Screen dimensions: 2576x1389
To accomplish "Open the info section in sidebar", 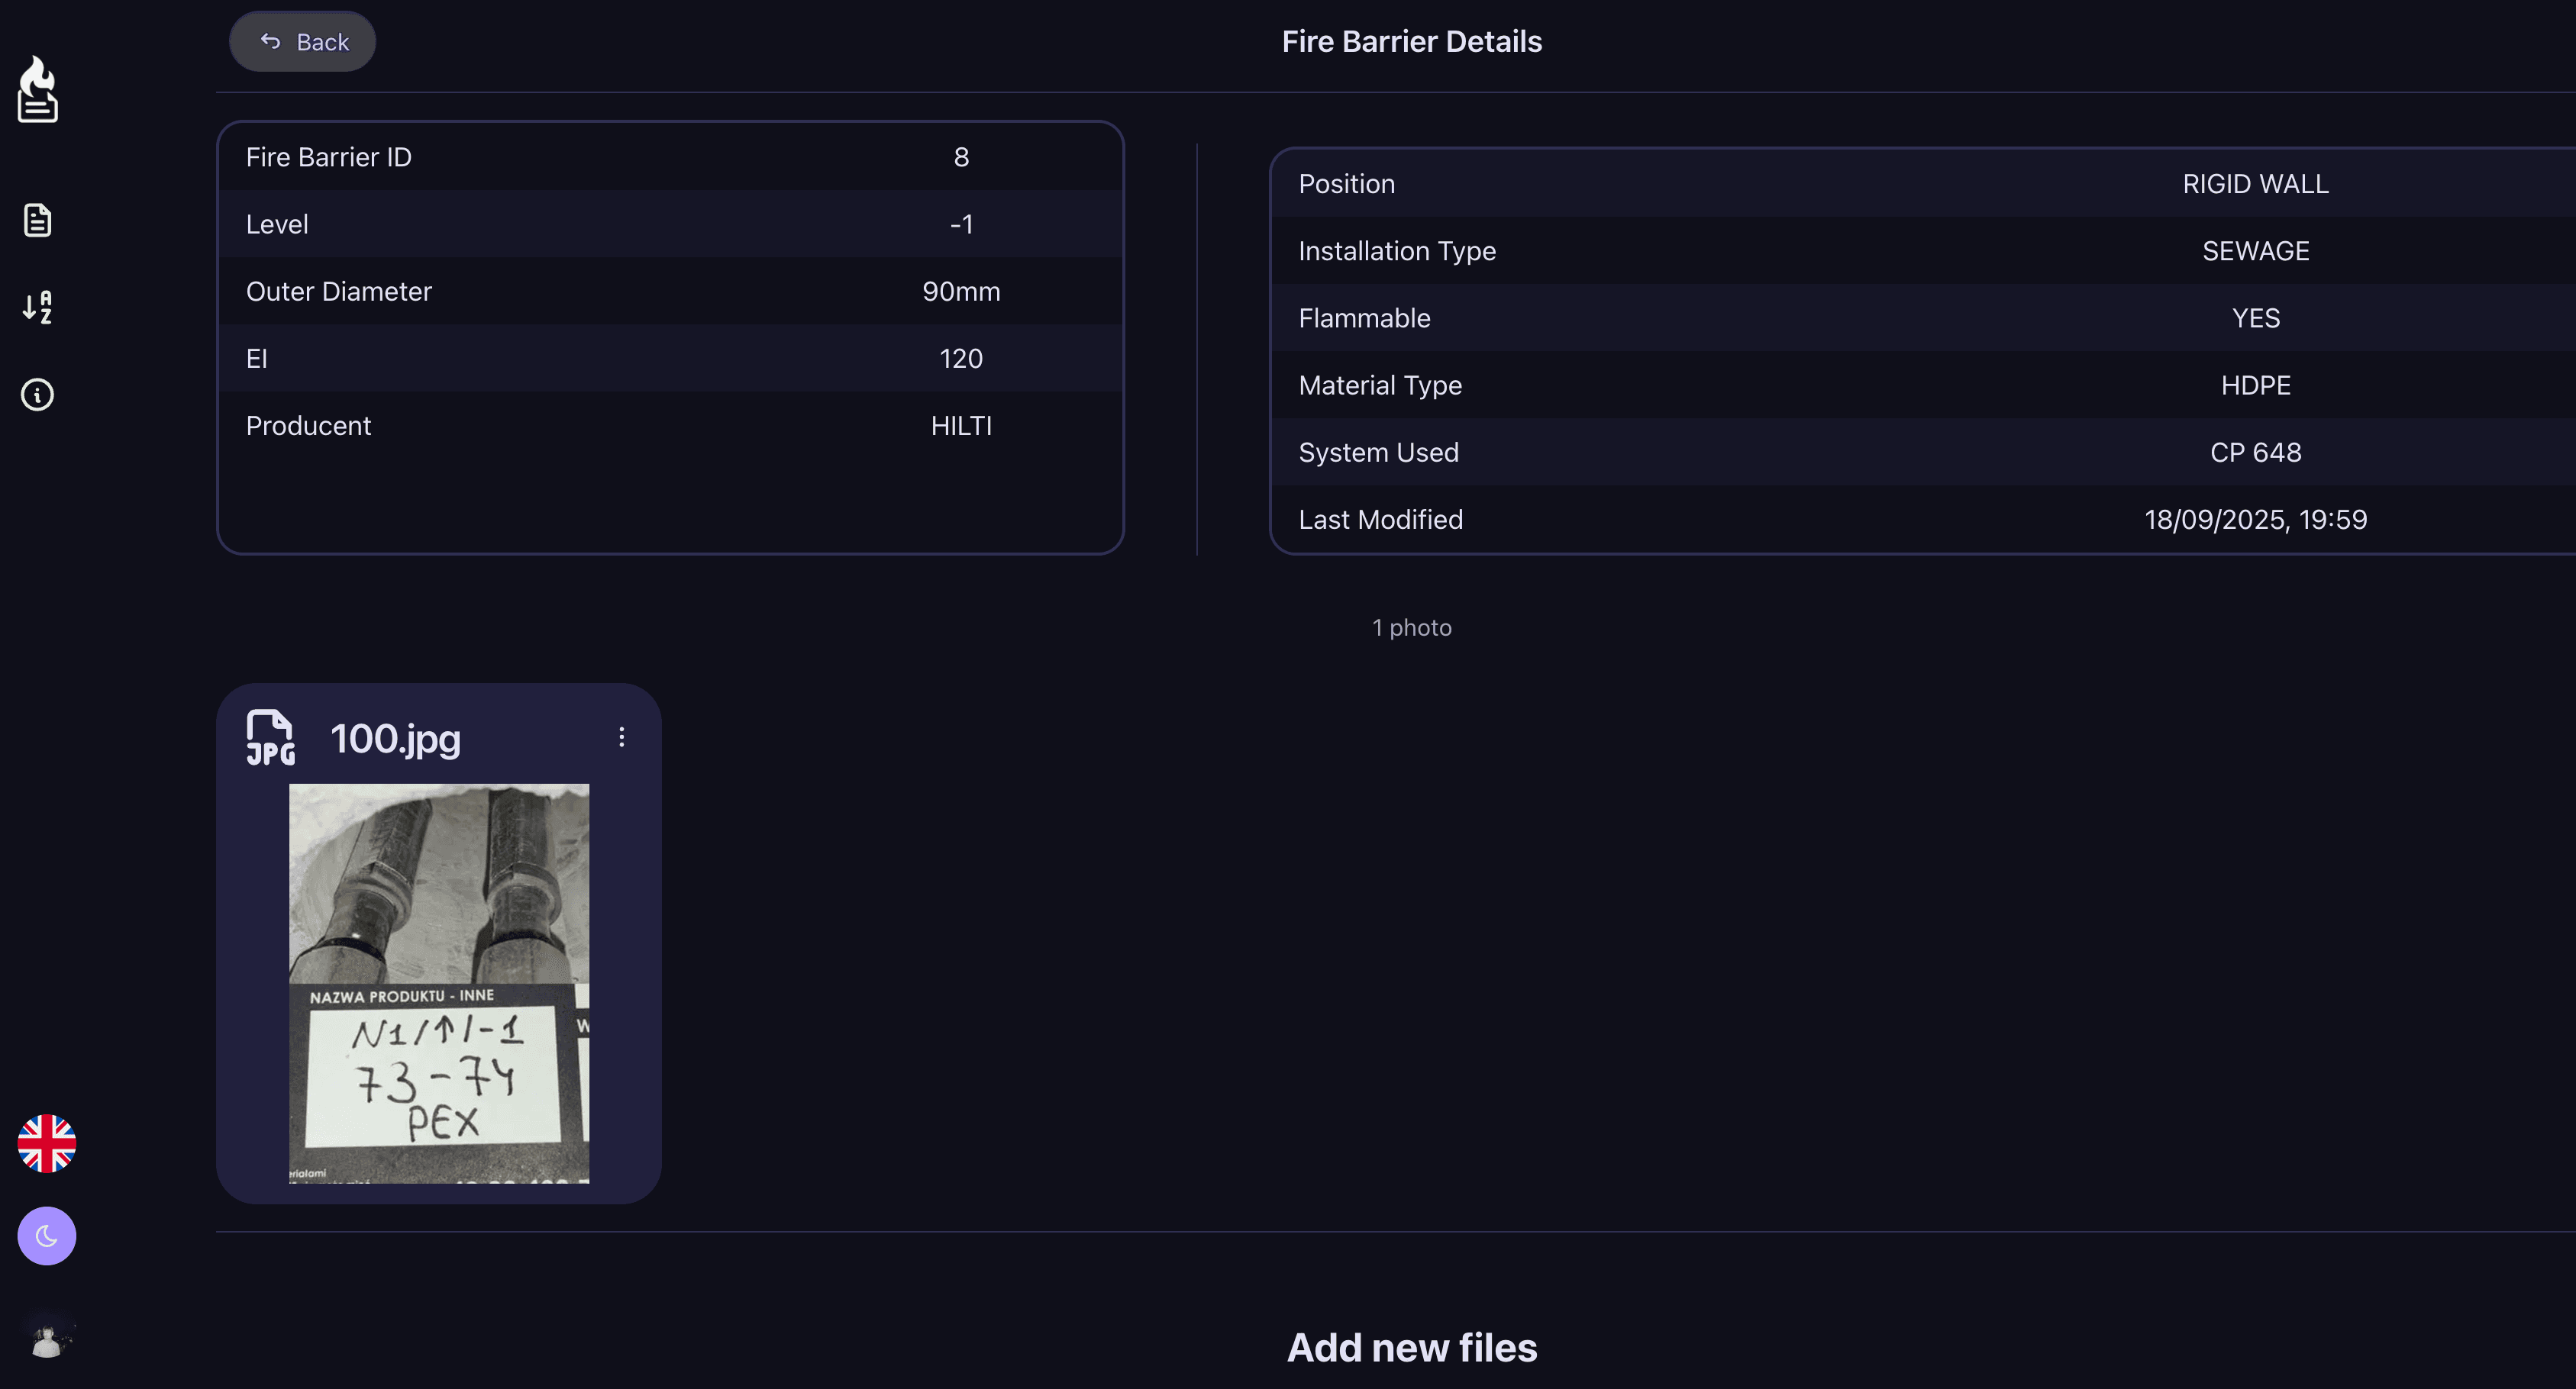I will 37,395.
